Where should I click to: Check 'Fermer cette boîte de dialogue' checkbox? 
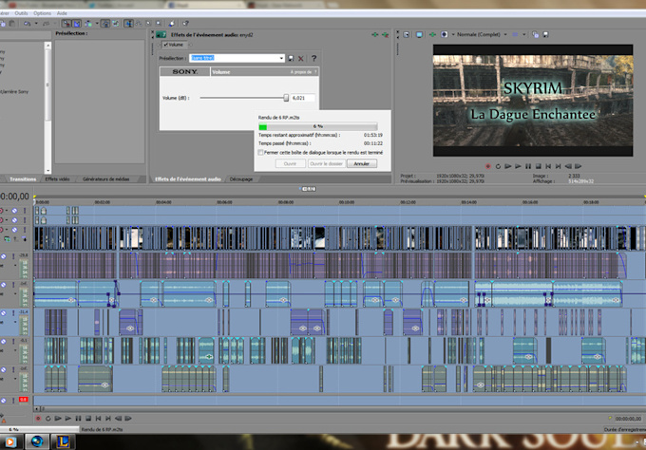point(260,152)
